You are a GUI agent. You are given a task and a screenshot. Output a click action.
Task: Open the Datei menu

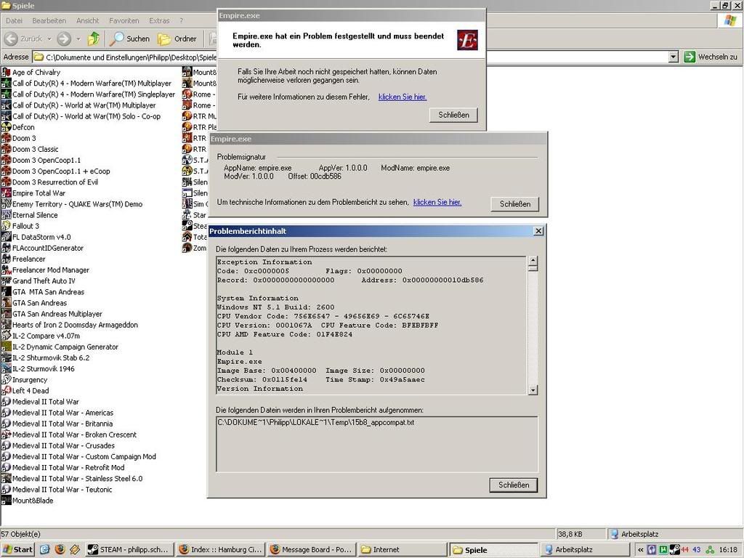pyautogui.click(x=15, y=20)
